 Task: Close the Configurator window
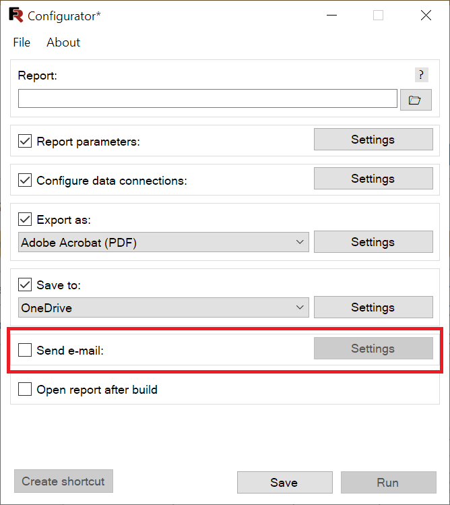[426, 15]
